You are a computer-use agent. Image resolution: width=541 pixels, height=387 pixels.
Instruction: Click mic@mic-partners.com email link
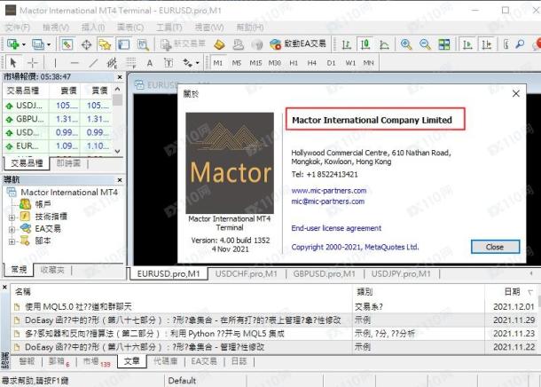coord(328,201)
